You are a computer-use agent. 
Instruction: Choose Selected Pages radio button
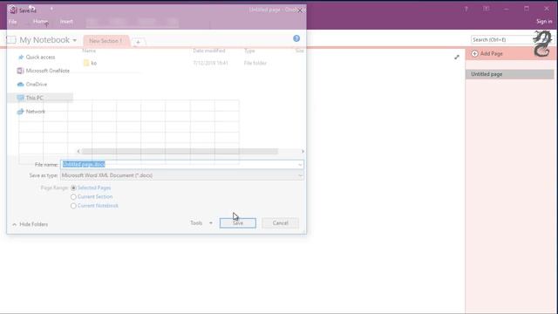pos(73,188)
